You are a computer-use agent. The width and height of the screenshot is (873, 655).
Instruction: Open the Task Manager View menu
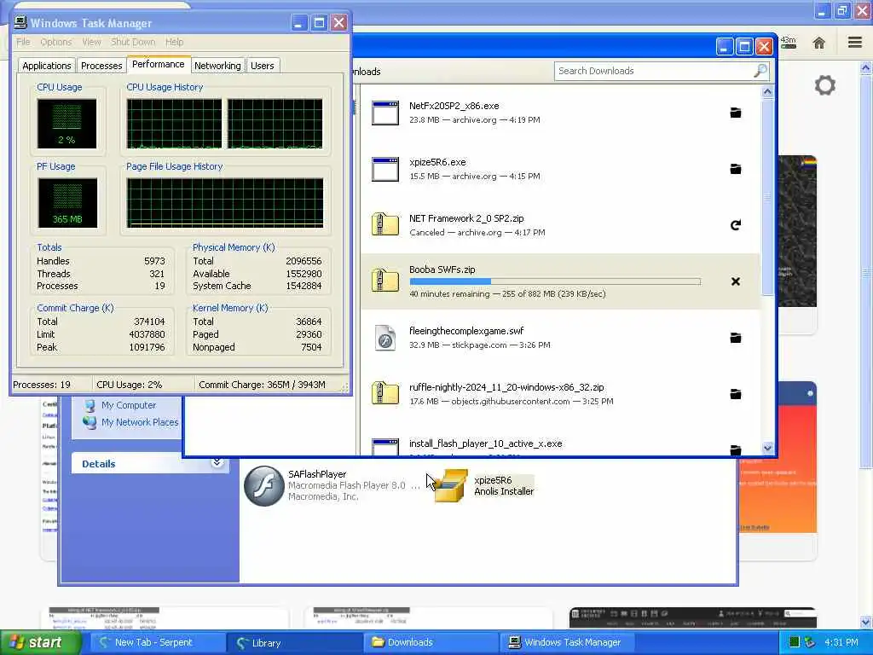[x=91, y=42]
